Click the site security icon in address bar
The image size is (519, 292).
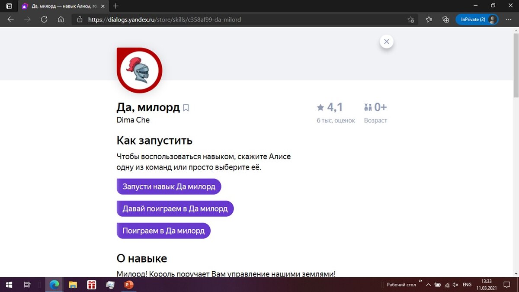point(80,19)
